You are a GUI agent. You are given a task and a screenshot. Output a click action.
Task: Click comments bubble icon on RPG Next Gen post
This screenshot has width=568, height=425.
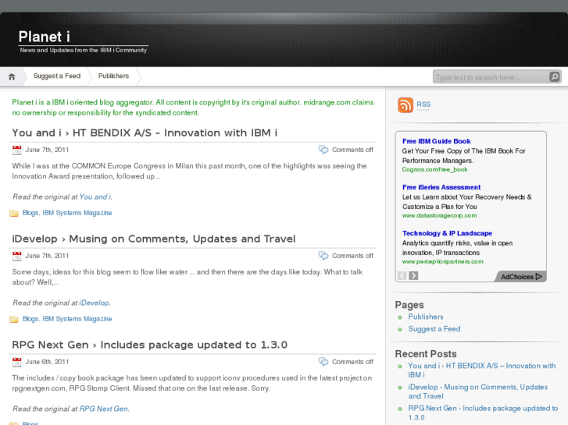tap(323, 361)
